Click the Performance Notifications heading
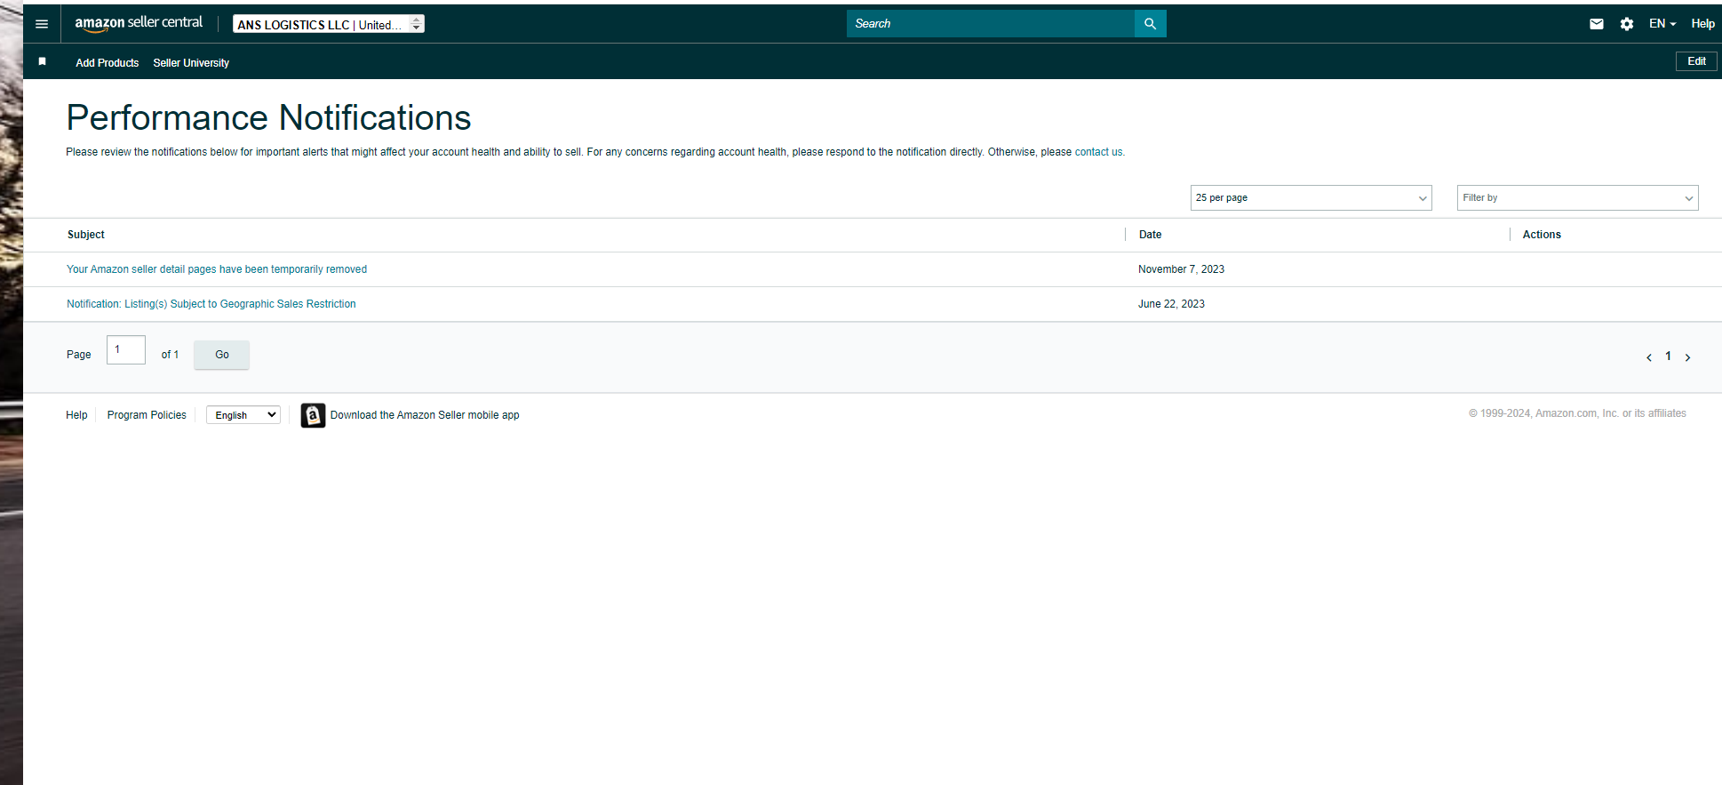 point(268,117)
